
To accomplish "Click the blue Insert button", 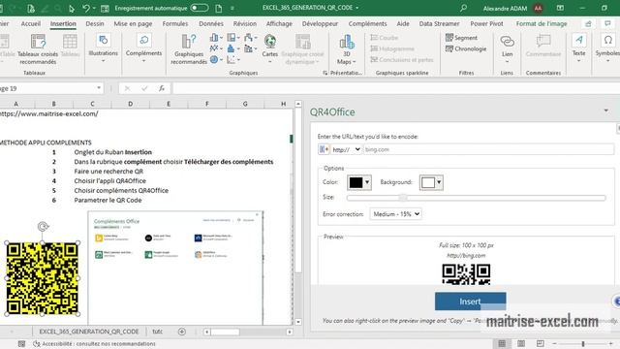I will pyautogui.click(x=470, y=301).
